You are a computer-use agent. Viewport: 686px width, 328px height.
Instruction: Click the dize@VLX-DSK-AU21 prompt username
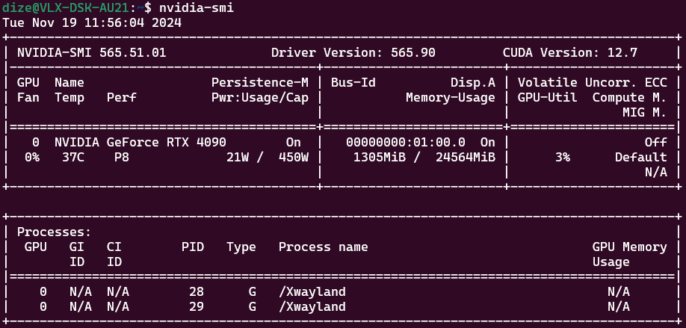tap(65, 7)
